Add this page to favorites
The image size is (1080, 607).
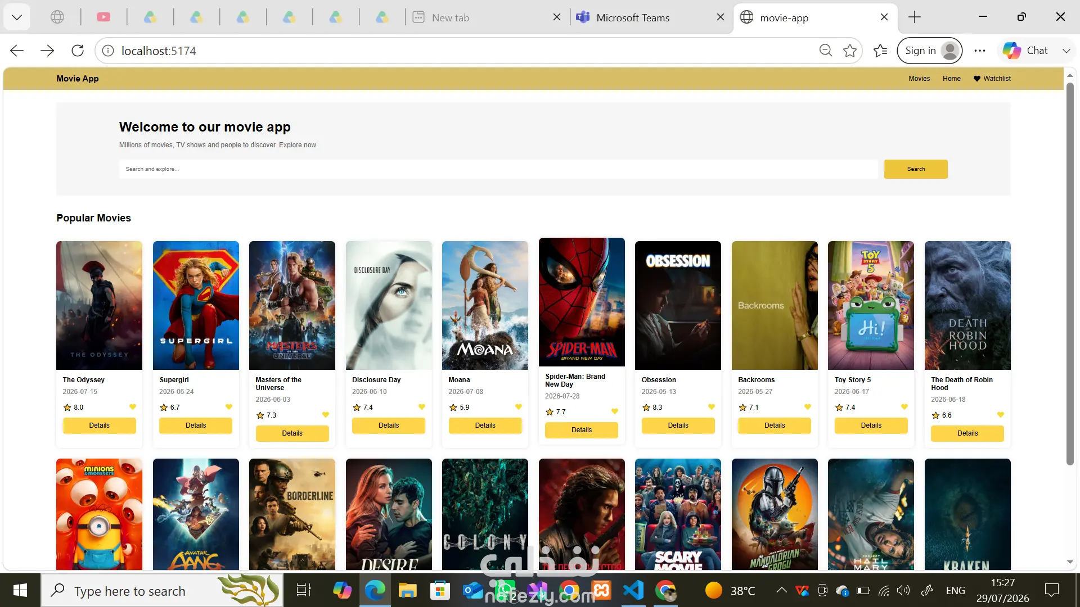pos(850,51)
